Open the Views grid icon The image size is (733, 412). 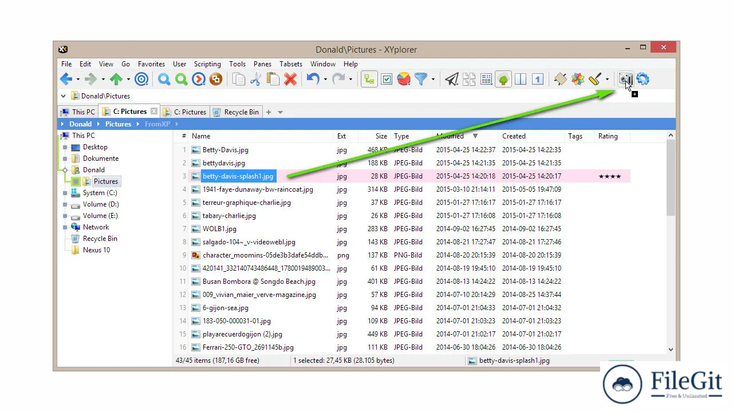point(486,80)
